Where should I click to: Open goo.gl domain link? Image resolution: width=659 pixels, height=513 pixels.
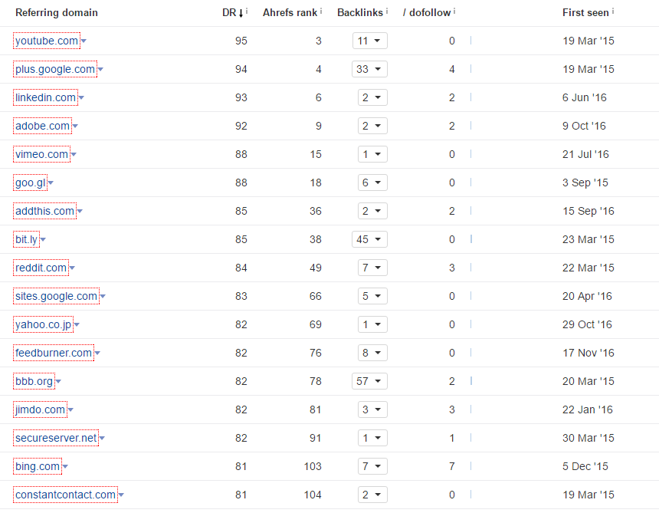tap(30, 183)
